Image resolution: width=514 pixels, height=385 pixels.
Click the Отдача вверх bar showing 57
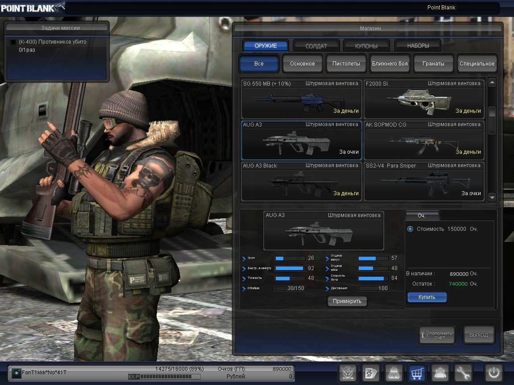pyautogui.click(x=373, y=258)
